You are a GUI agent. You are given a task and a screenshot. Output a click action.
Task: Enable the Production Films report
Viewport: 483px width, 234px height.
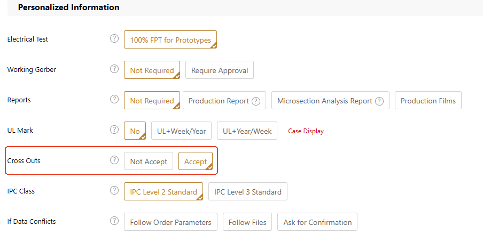pyautogui.click(x=428, y=101)
